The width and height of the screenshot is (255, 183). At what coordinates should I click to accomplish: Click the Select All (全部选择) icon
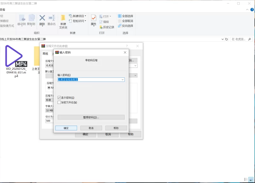tap(120, 16)
